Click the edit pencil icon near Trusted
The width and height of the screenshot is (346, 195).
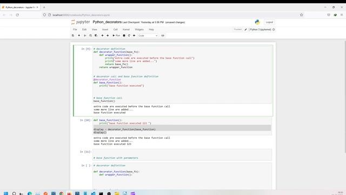click(245, 29)
